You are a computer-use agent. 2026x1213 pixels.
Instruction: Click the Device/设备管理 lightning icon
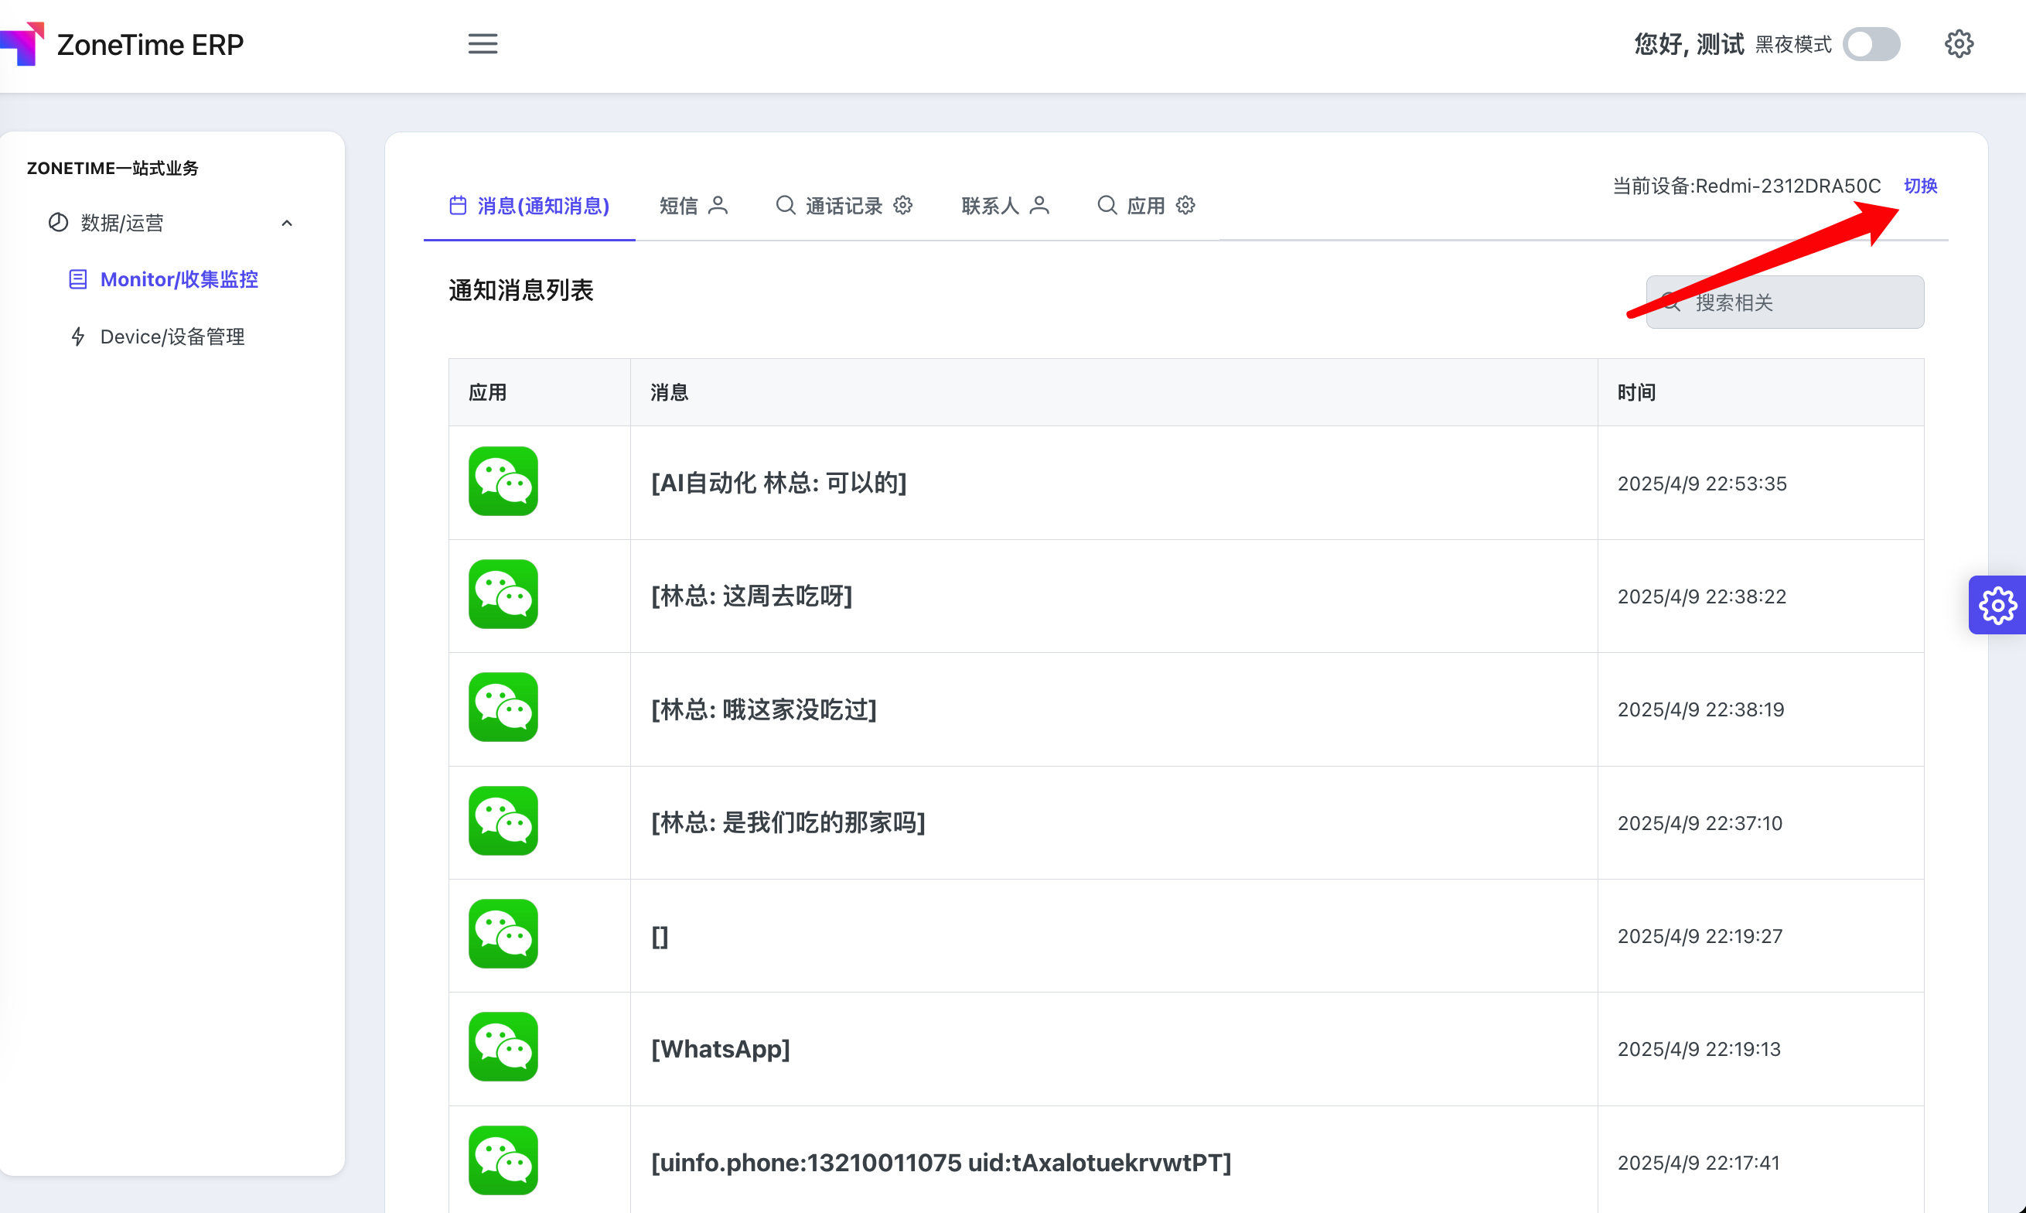click(x=77, y=337)
